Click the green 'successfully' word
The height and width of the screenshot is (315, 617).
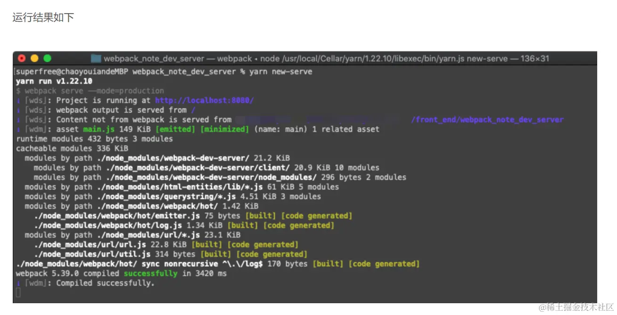pyautogui.click(x=150, y=274)
